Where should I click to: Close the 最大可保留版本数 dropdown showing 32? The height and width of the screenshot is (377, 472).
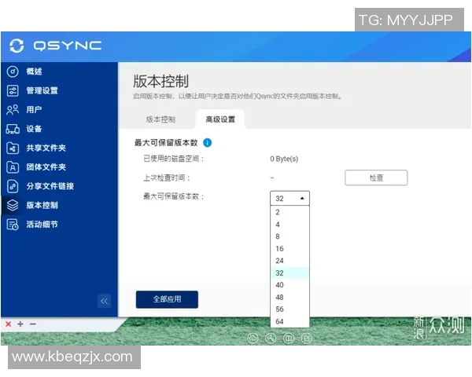289,198
